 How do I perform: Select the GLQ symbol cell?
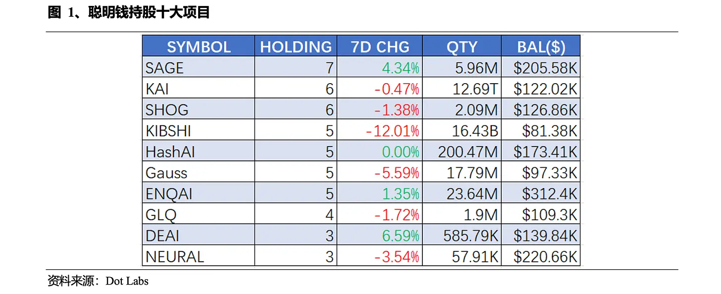tap(199, 214)
